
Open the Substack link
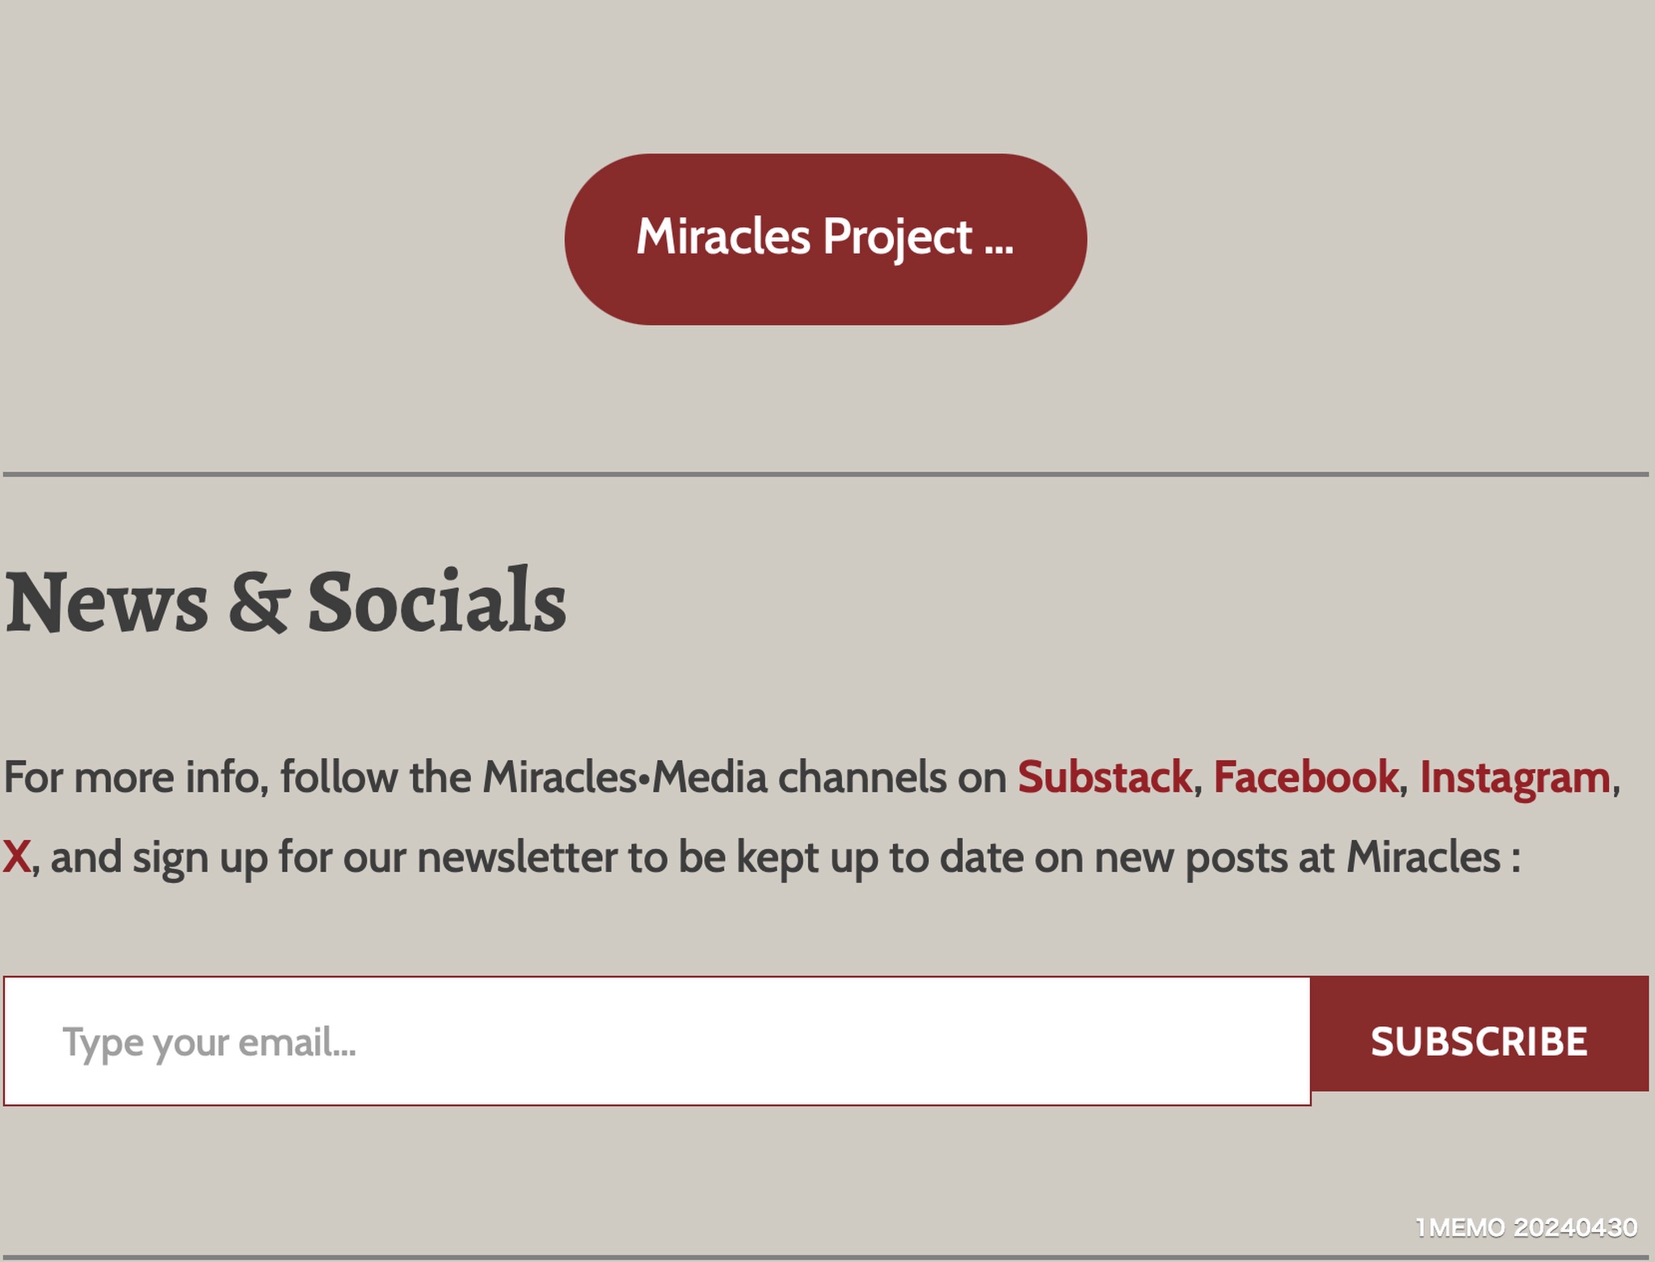pos(1104,777)
